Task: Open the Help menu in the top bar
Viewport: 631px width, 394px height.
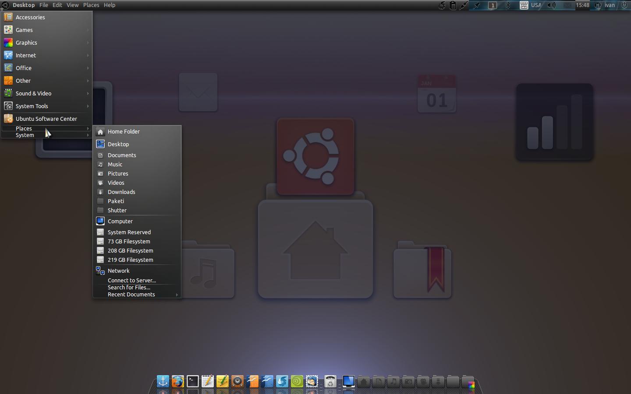Action: click(x=110, y=5)
